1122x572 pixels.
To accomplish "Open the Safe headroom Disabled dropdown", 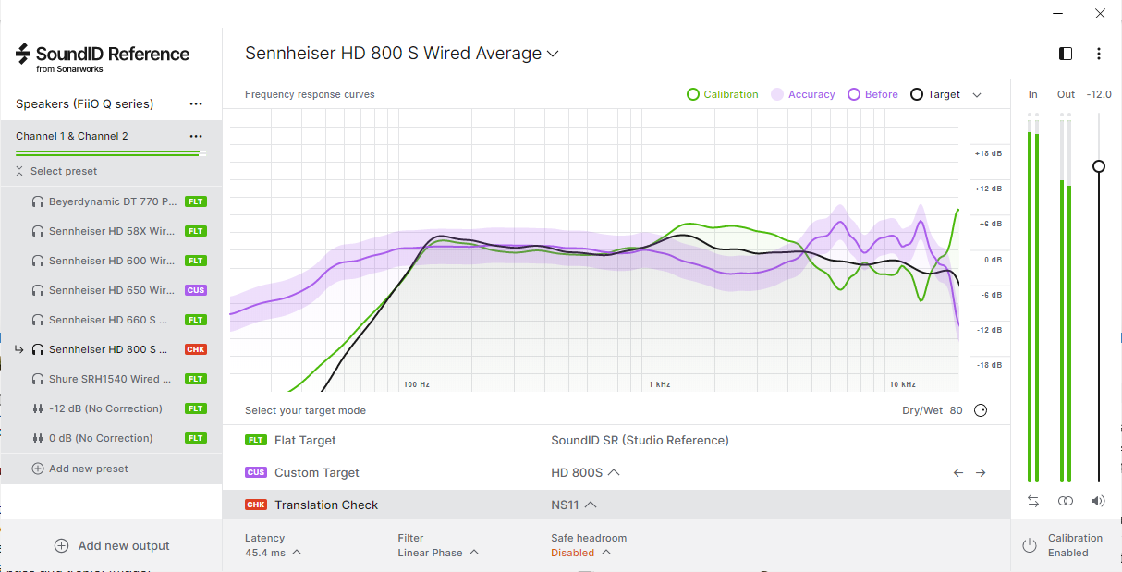I will 580,553.
